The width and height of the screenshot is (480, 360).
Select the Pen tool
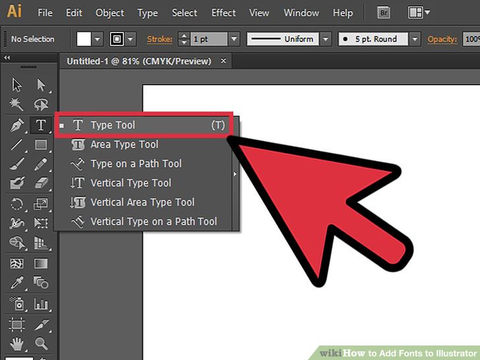(x=17, y=125)
